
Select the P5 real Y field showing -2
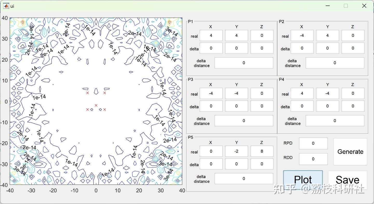[x=236, y=151]
